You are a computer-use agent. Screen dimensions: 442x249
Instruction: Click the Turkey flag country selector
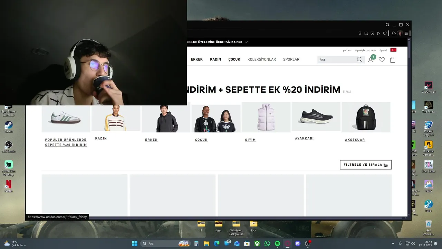pos(393,50)
